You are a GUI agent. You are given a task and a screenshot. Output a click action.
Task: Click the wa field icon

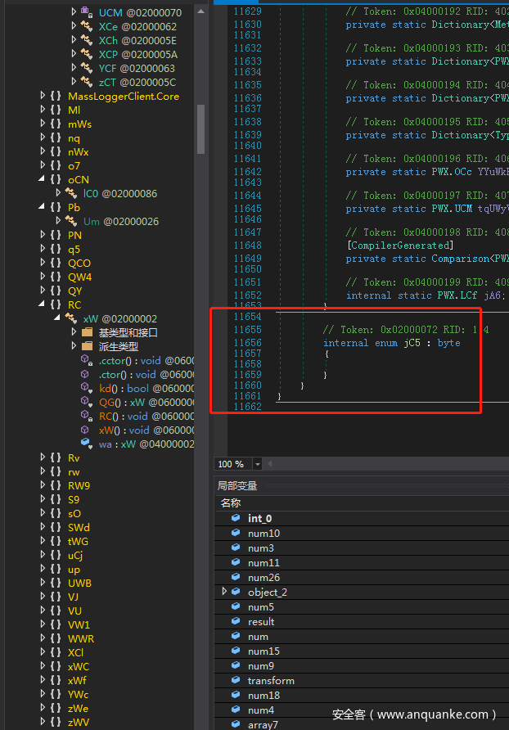pos(87,444)
